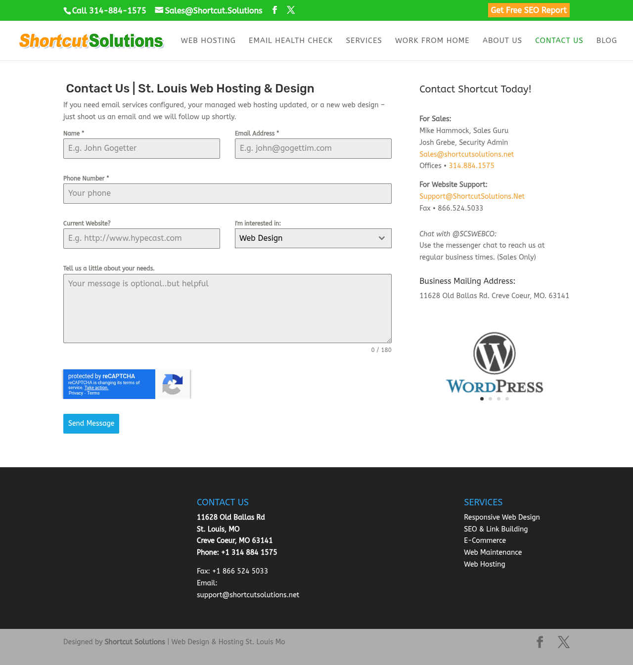The image size is (633, 665).
Task: Click the Facebook icon in top green bar
Action: tap(275, 10)
